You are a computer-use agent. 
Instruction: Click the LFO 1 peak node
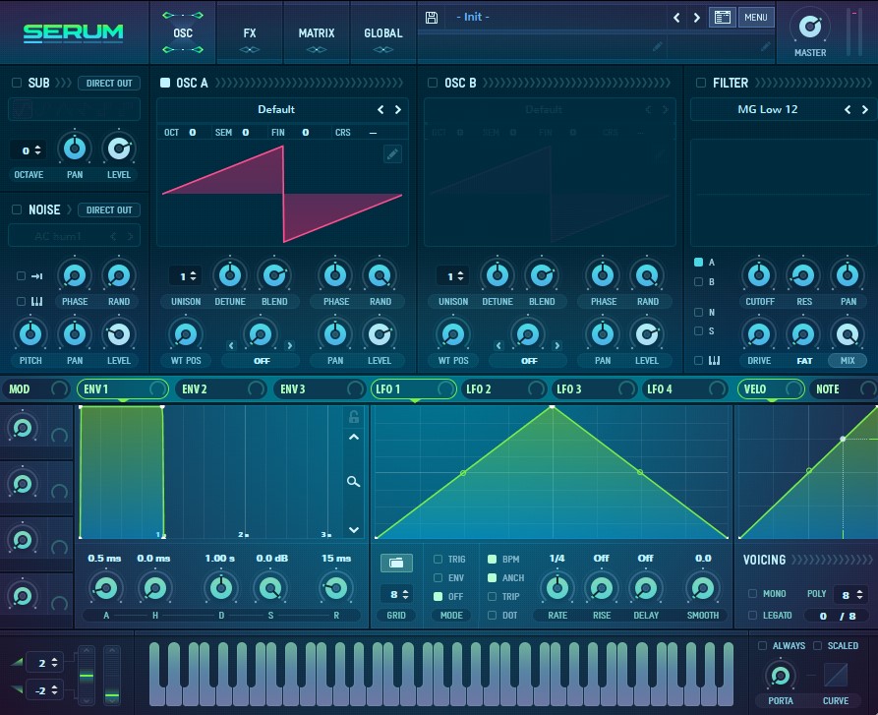point(553,407)
